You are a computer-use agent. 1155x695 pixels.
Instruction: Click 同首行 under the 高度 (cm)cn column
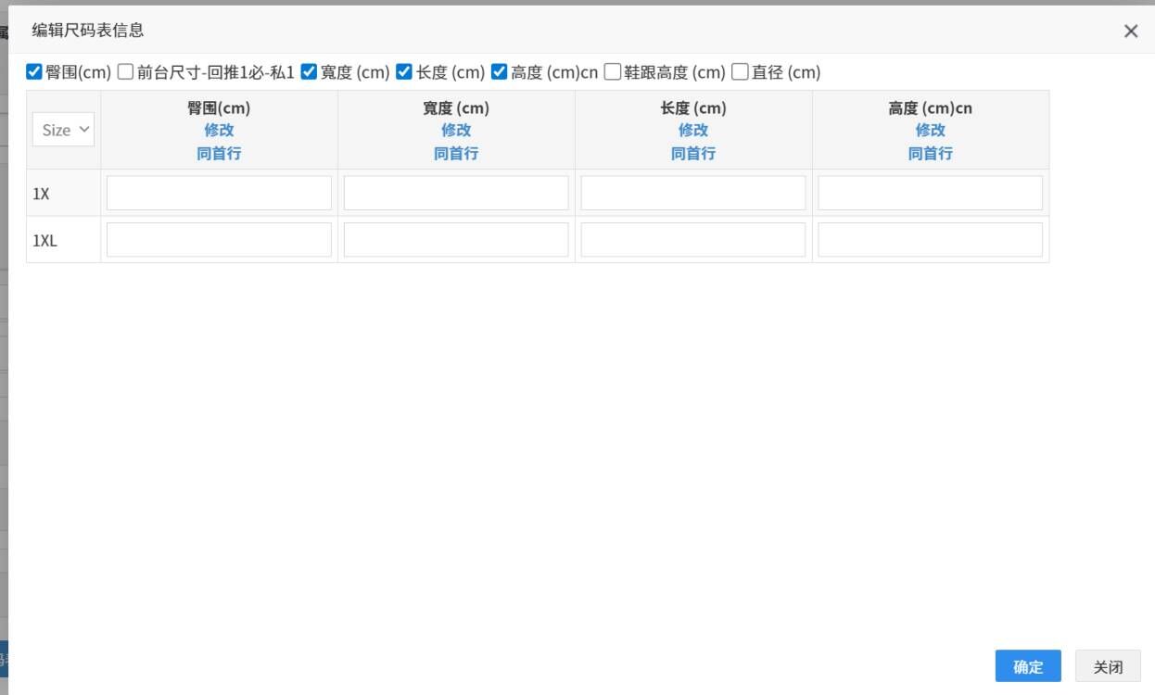click(x=930, y=153)
